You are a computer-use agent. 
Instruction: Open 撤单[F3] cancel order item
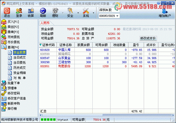click(x=10, y=32)
